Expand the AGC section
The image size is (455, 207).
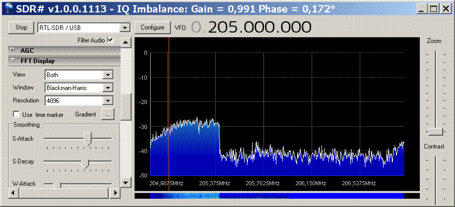pyautogui.click(x=12, y=50)
